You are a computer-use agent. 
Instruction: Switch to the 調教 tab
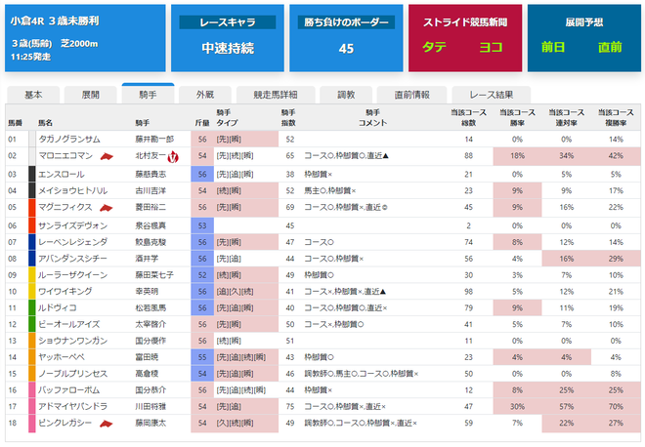pos(346,95)
